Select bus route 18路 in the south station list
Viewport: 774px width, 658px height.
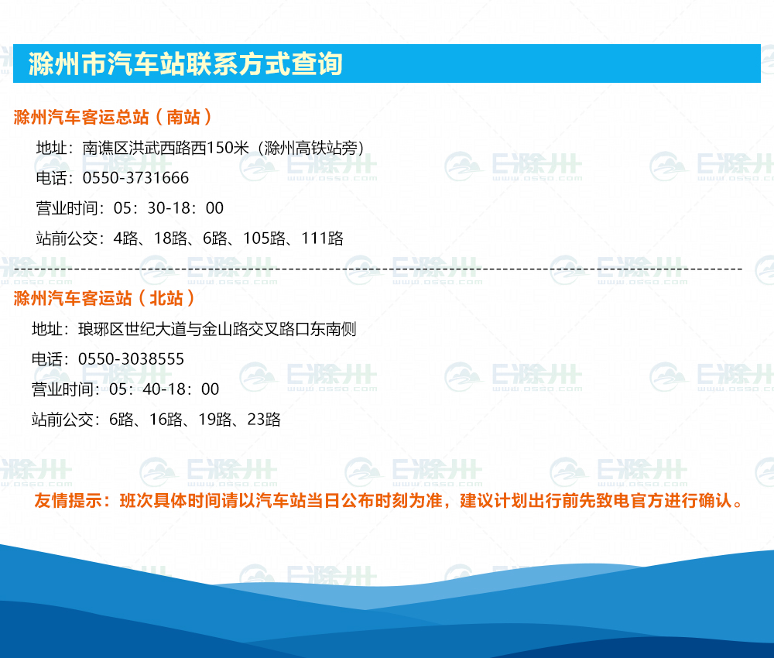173,238
